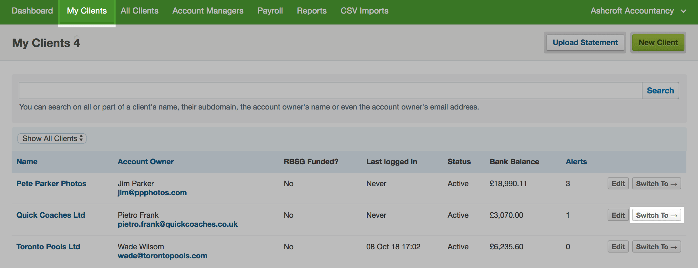Click the Status column header
The height and width of the screenshot is (268, 698).
(x=459, y=162)
